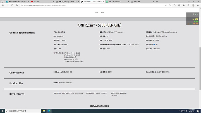Select the left page section tab

pos(97,13)
